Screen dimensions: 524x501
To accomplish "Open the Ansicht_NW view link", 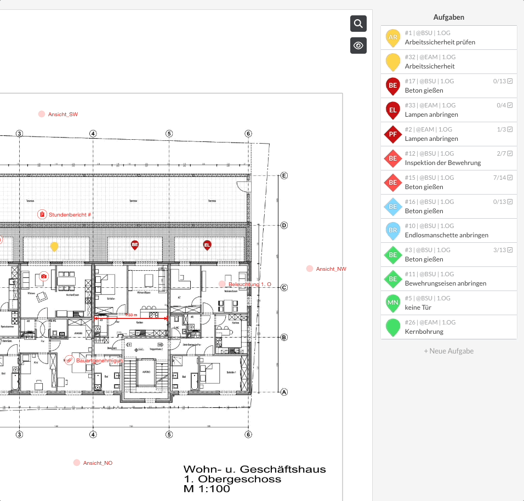I will point(331,269).
